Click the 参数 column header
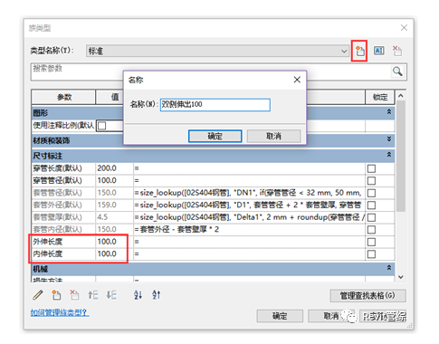439x344 pixels. (63, 97)
